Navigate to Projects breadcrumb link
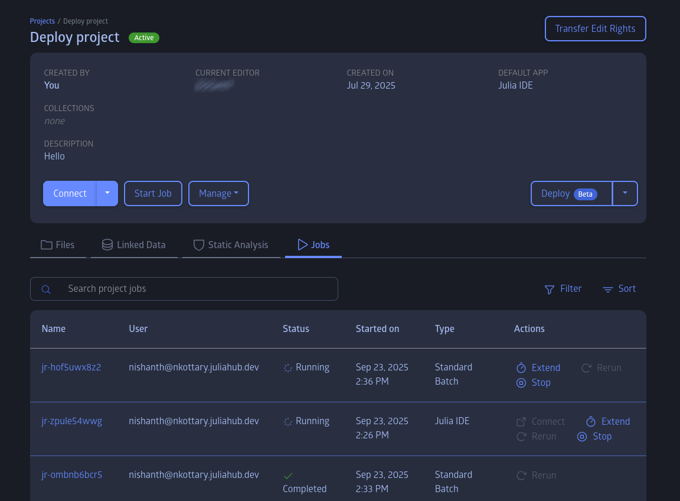 pos(42,21)
